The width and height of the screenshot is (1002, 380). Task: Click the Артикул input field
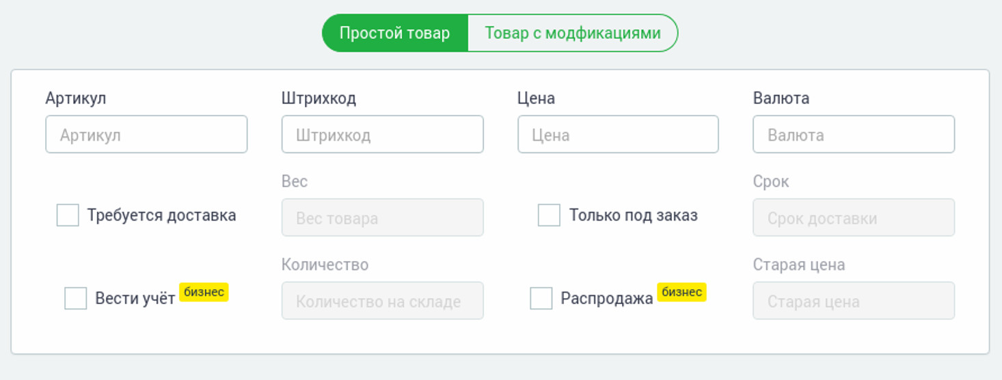tap(146, 135)
